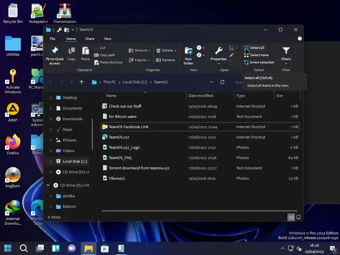
Task: Expand the Desktop tree node
Action: click(x=50, y=98)
